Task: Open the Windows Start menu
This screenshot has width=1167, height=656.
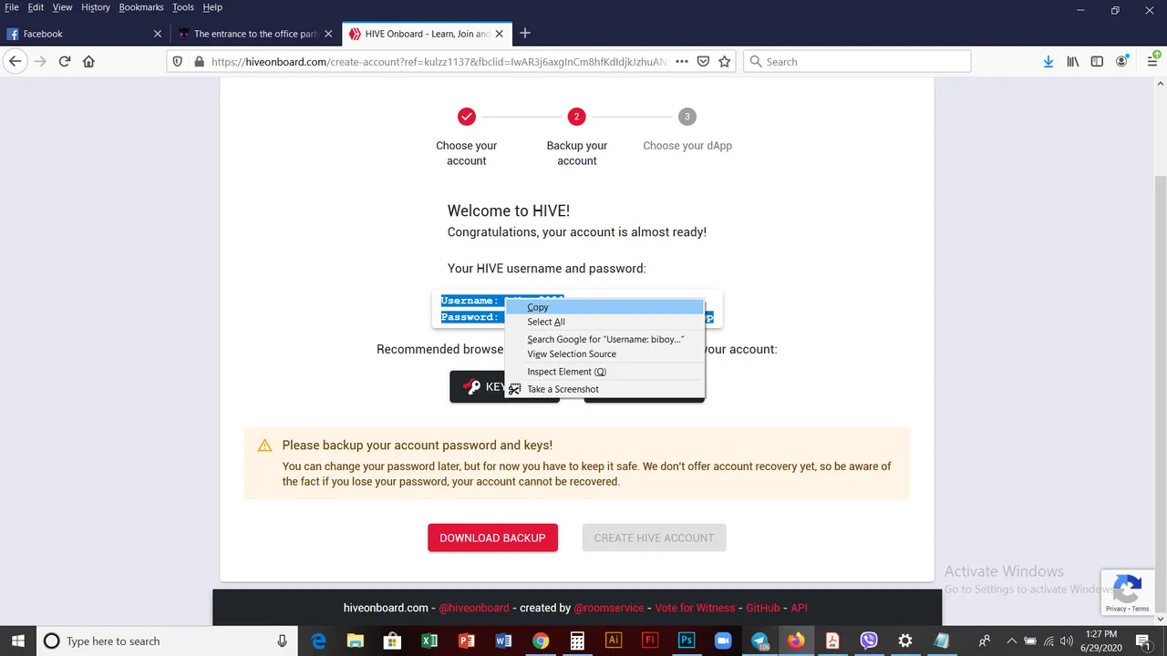Action: tap(17, 641)
